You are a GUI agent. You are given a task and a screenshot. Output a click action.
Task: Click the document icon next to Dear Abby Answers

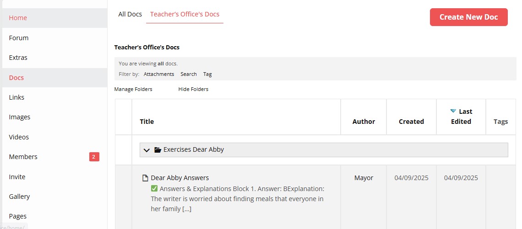(x=145, y=178)
